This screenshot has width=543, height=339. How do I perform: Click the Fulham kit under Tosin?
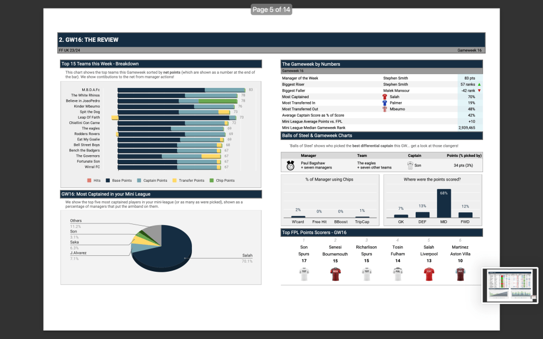398,273
